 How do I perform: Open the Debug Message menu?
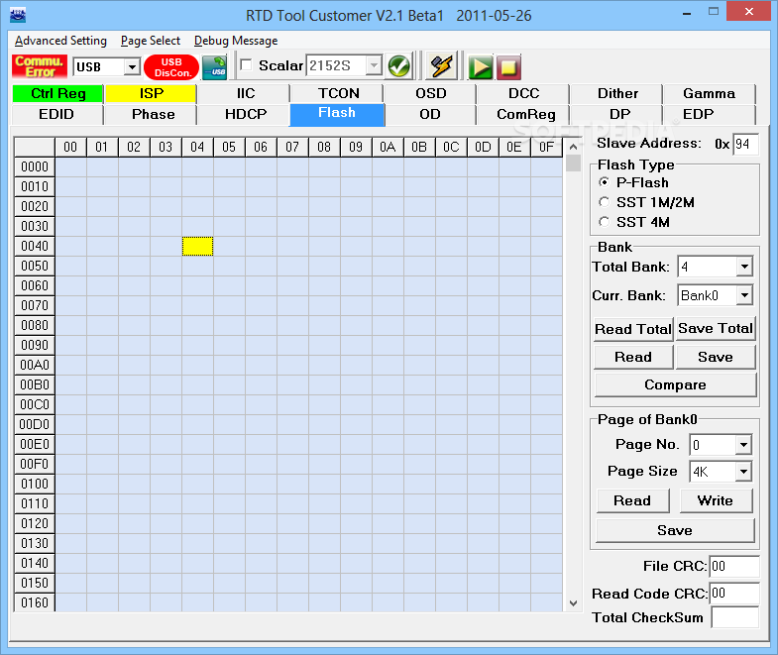(236, 41)
